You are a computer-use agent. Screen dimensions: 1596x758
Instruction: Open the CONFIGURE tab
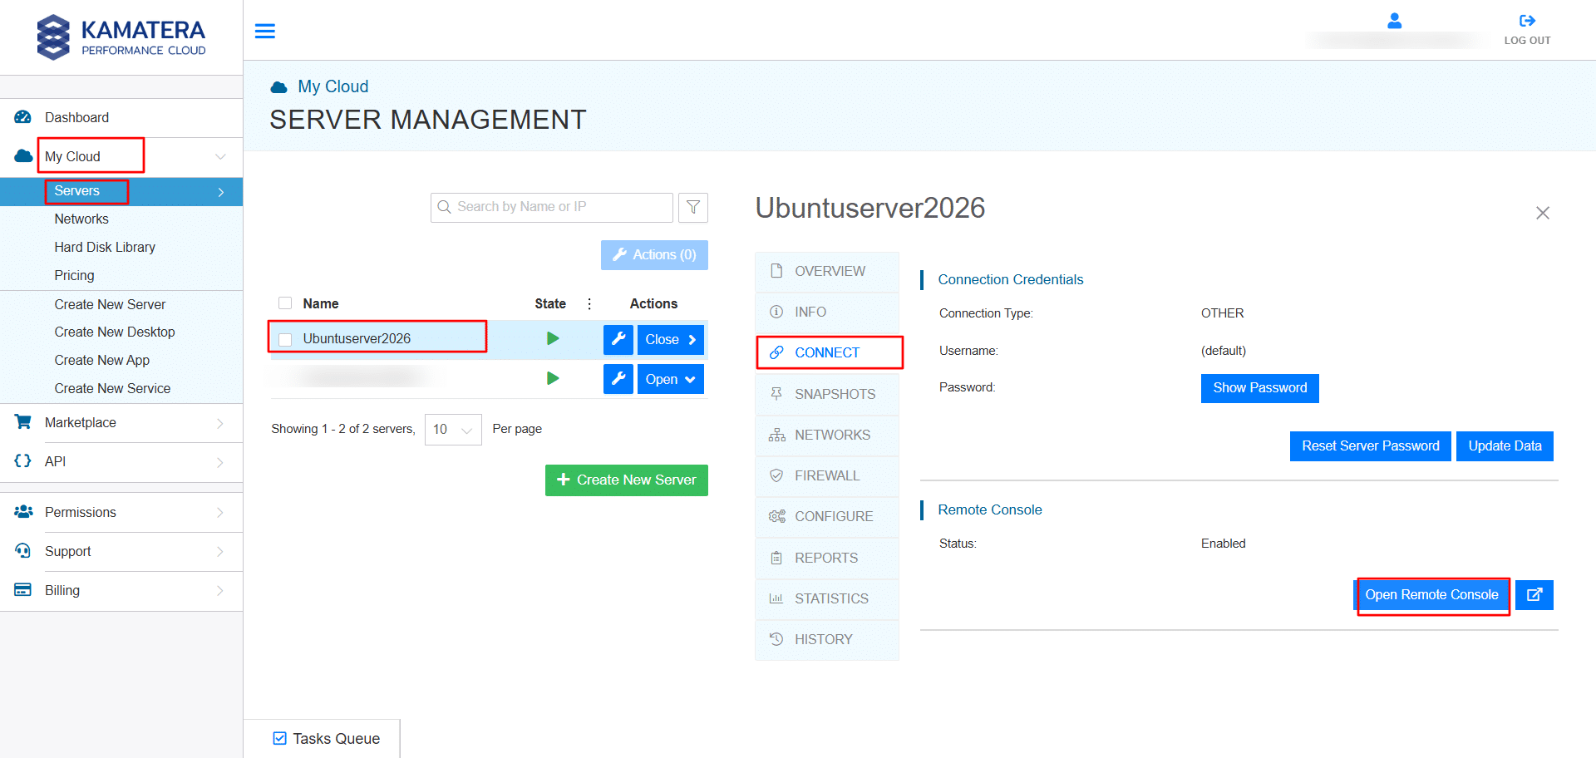pos(827,516)
